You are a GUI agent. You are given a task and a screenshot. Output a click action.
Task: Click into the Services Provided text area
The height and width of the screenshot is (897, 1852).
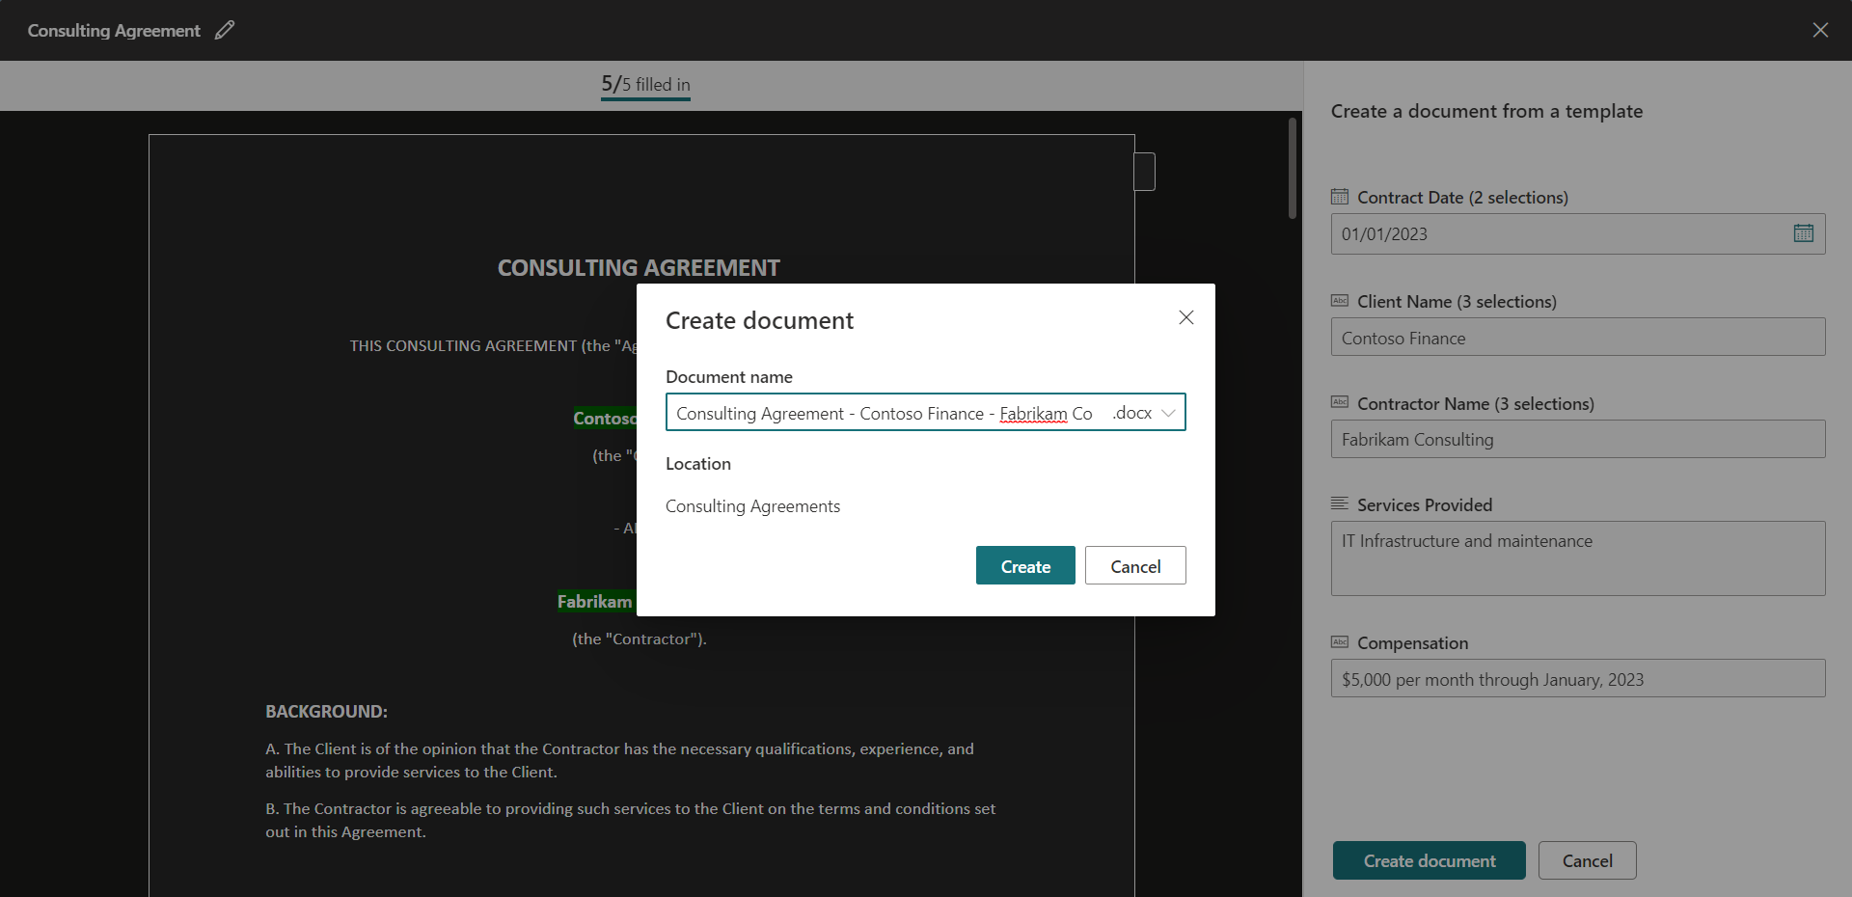(1577, 558)
